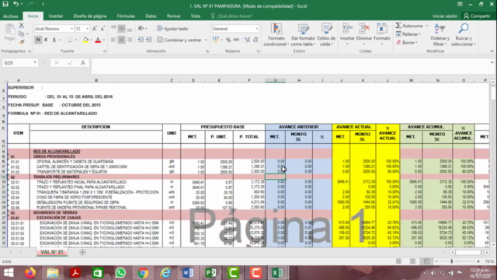497x280 pixels.
Task: Click Insertar cells icon
Action: point(347,29)
